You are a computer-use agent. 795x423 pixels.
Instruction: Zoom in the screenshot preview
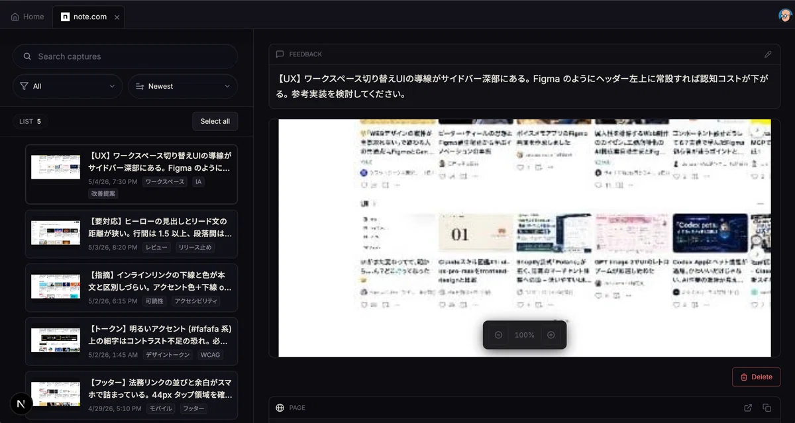tap(551, 335)
